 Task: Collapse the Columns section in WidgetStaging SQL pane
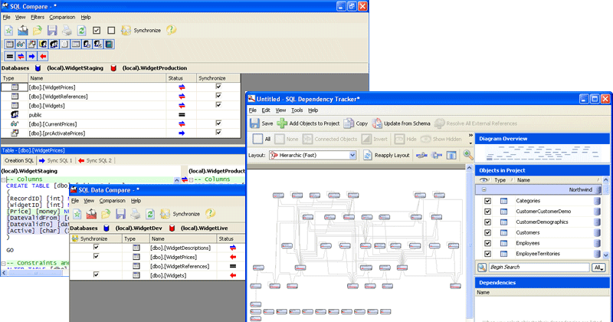click(x=4, y=179)
